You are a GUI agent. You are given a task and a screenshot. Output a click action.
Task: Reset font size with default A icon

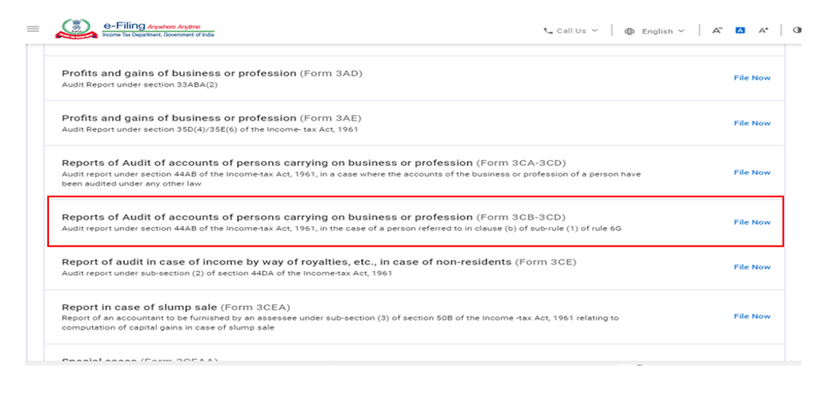coord(740,31)
